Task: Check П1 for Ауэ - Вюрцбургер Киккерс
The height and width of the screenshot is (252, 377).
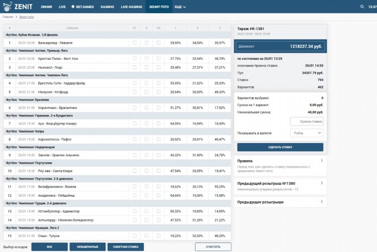Action: tap(135, 123)
